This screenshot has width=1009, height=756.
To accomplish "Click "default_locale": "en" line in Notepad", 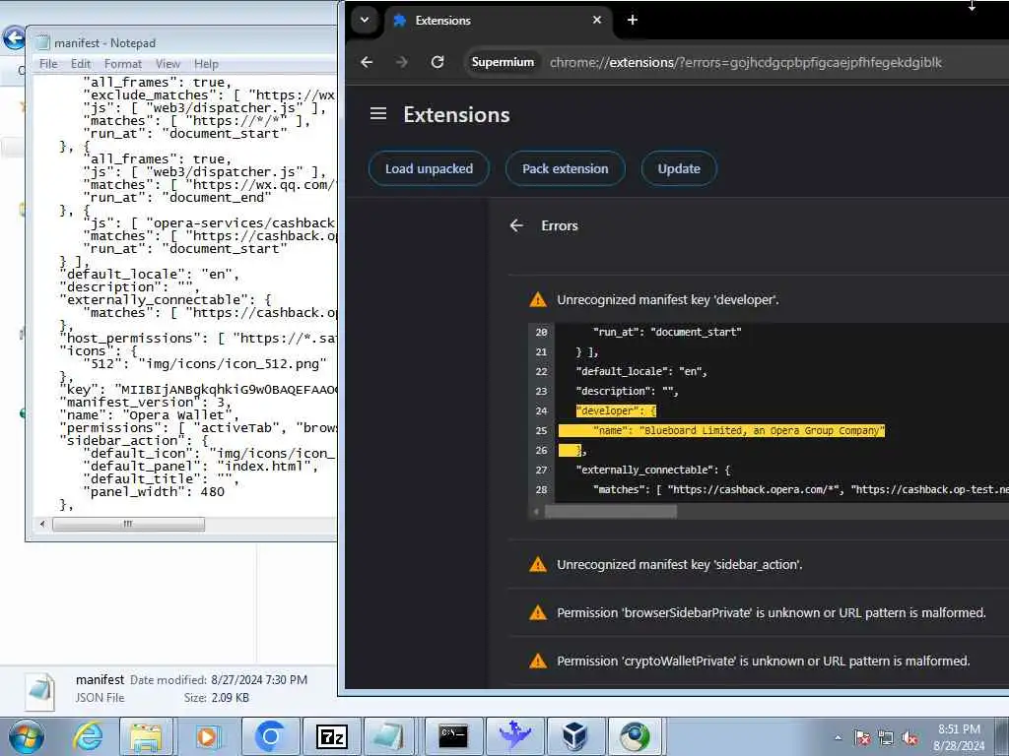I will (x=150, y=275).
